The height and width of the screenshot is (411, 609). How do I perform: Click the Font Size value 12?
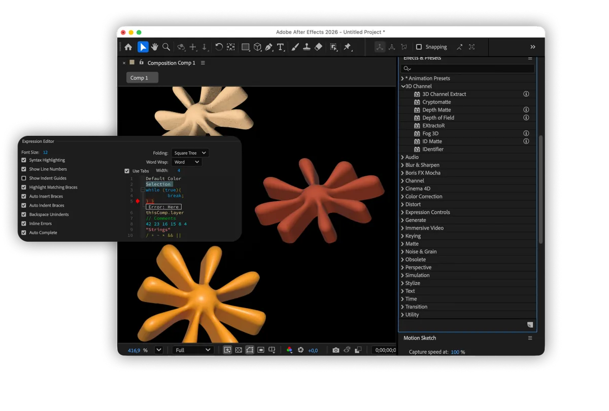tap(45, 153)
